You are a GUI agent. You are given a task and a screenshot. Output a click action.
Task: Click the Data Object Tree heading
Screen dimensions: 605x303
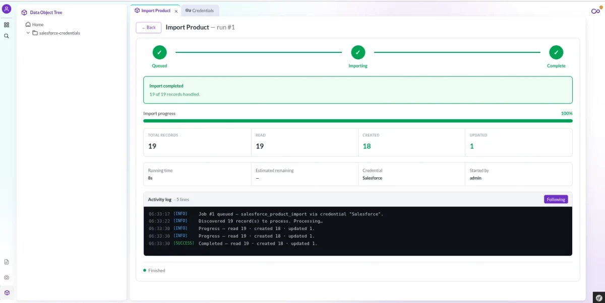point(46,13)
